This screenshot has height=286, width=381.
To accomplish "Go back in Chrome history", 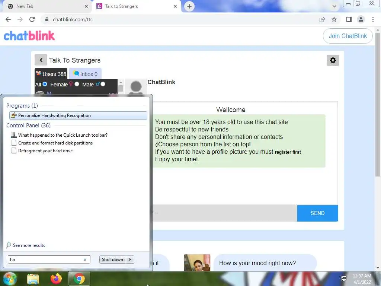I will (8, 19).
